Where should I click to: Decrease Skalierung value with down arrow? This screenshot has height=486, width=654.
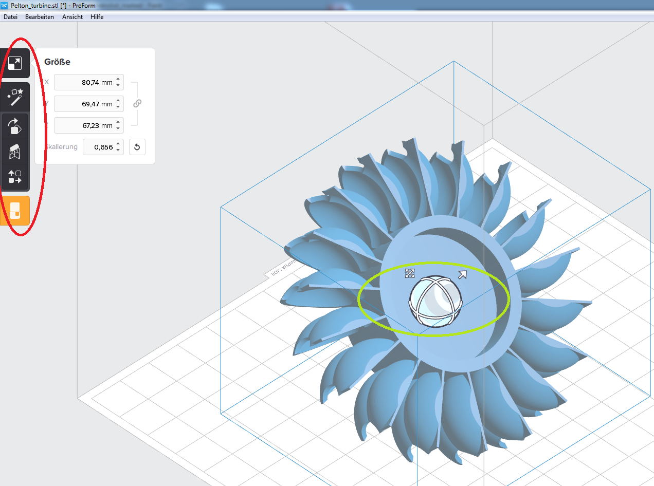pyautogui.click(x=118, y=150)
